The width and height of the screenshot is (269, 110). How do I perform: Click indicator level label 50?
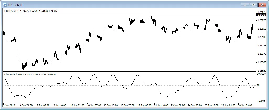258,85
